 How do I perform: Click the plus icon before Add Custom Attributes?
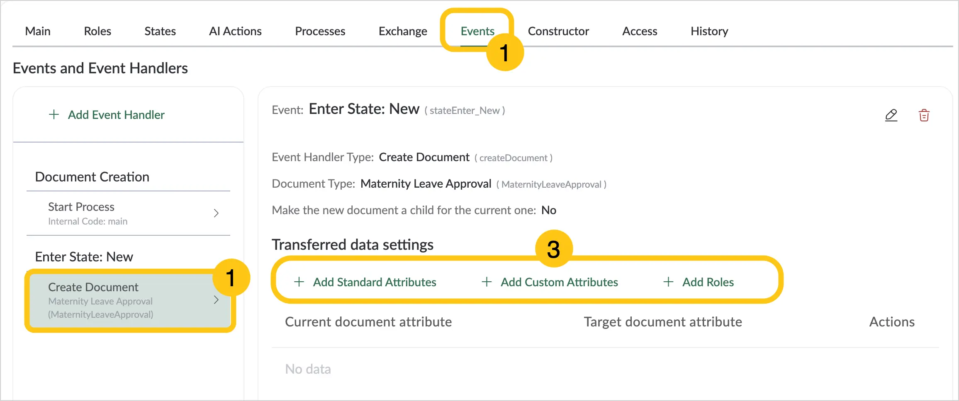[487, 282]
